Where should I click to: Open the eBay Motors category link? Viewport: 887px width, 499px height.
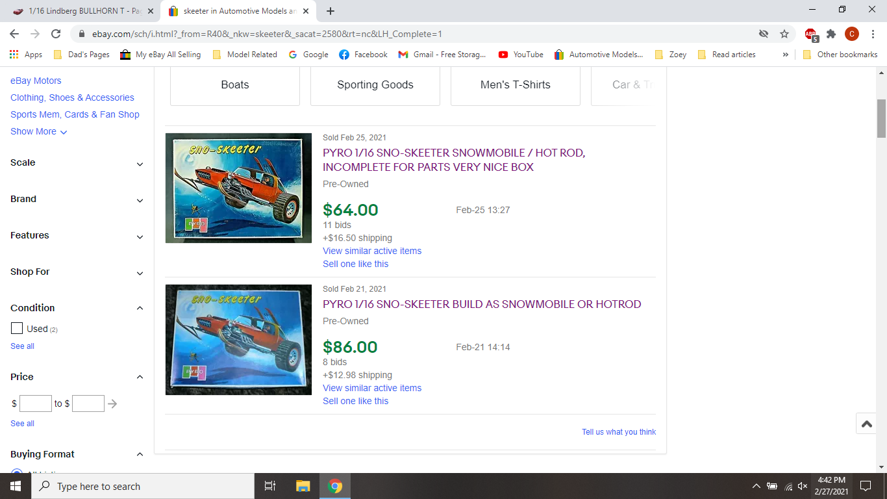point(36,81)
